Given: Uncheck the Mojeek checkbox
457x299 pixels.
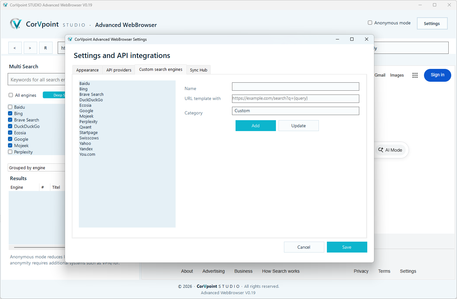Looking at the screenshot, I should point(10,145).
